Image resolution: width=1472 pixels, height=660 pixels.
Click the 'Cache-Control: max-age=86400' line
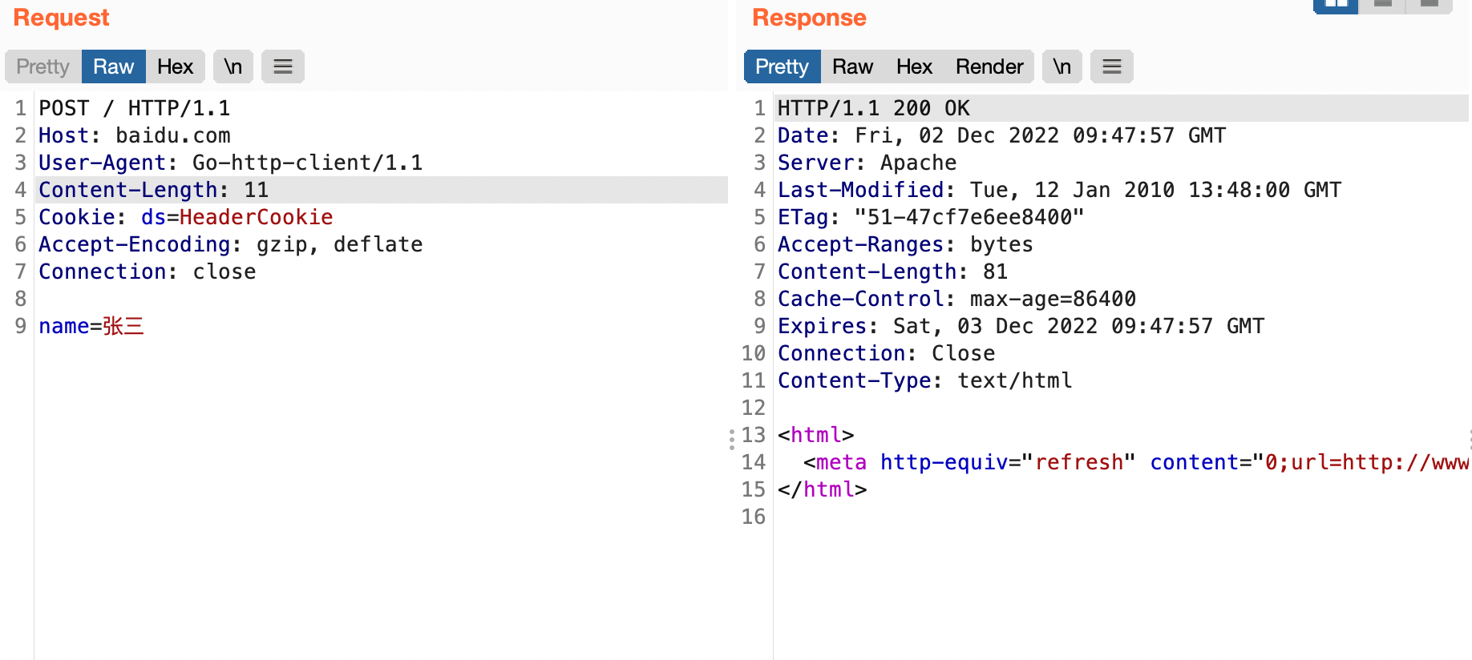[957, 299]
